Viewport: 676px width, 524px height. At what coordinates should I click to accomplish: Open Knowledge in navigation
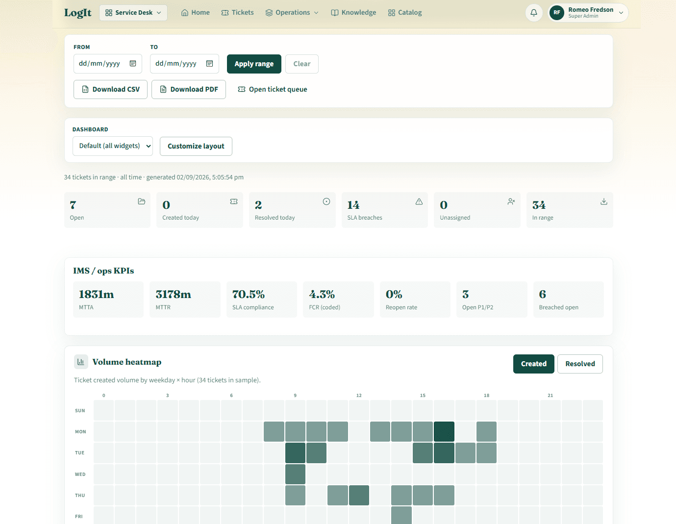click(353, 13)
